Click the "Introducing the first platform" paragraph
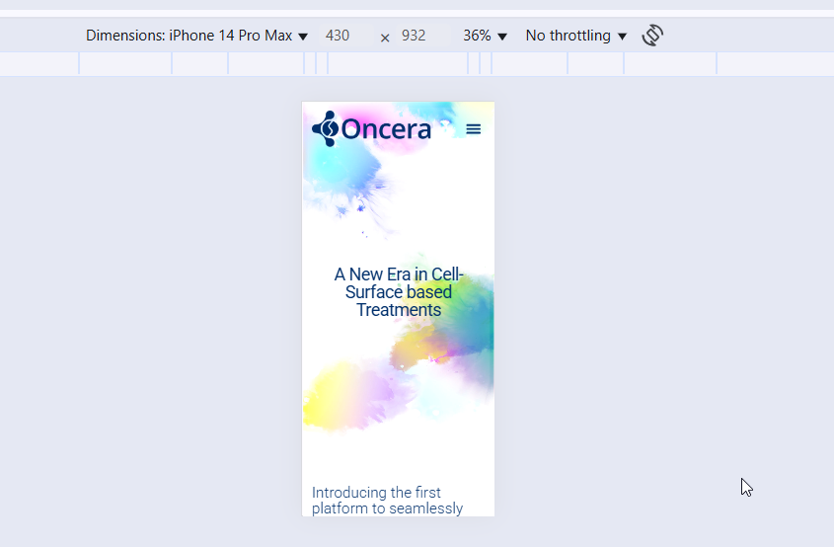The width and height of the screenshot is (834, 547). coord(387,500)
